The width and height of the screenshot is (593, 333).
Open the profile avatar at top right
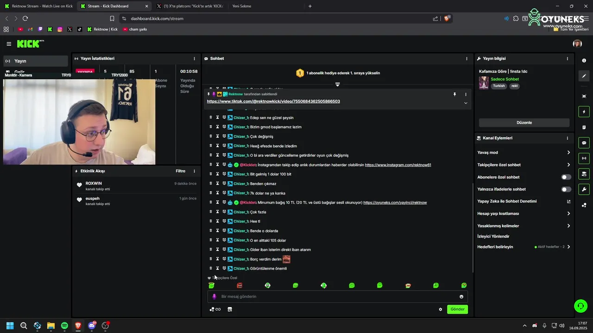pos(577,43)
